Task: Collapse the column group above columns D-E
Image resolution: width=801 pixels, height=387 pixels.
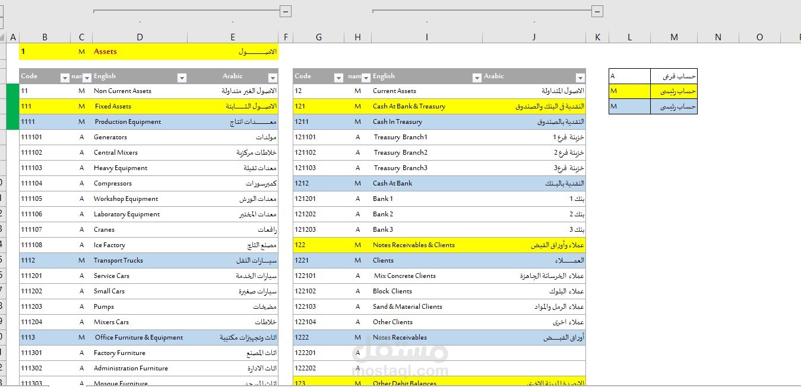Action: coord(286,11)
